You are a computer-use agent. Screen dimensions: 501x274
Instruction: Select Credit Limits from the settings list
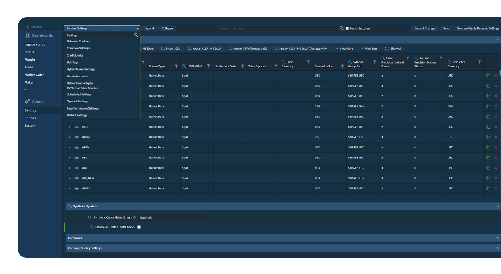(x=75, y=55)
